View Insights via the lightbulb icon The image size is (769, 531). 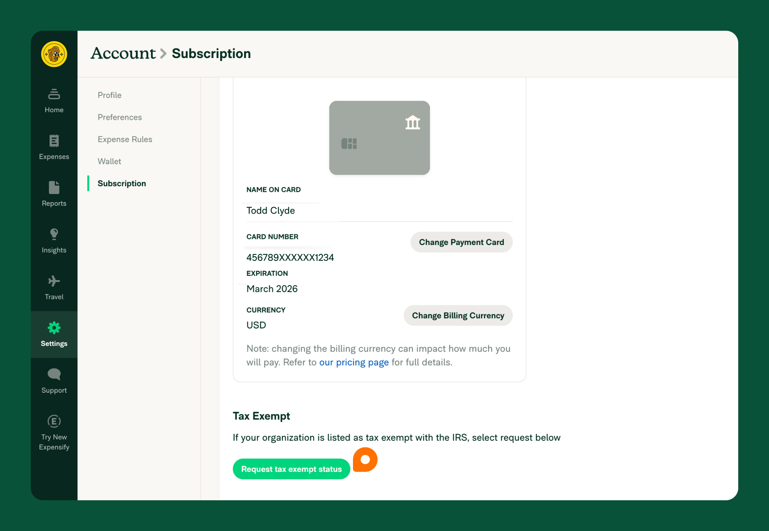(x=54, y=240)
